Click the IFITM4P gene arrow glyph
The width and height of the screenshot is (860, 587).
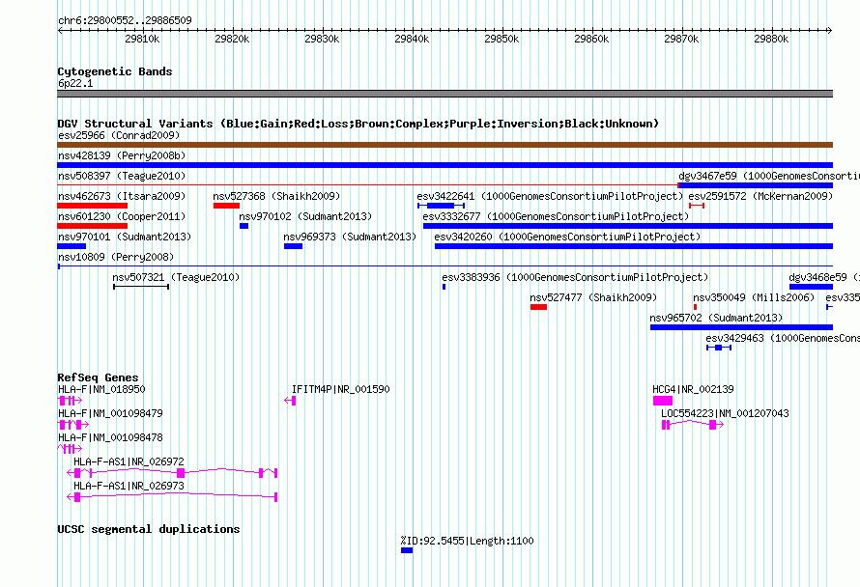coord(290,401)
